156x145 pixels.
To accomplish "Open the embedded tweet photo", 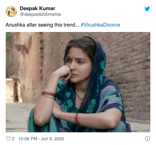I will pos(78,82).
